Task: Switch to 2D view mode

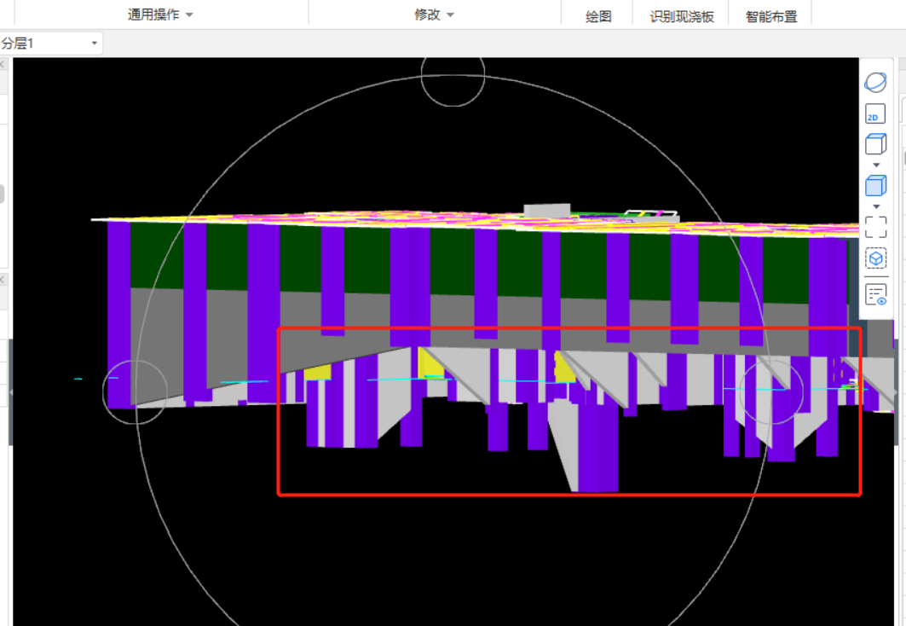Action: click(x=875, y=114)
